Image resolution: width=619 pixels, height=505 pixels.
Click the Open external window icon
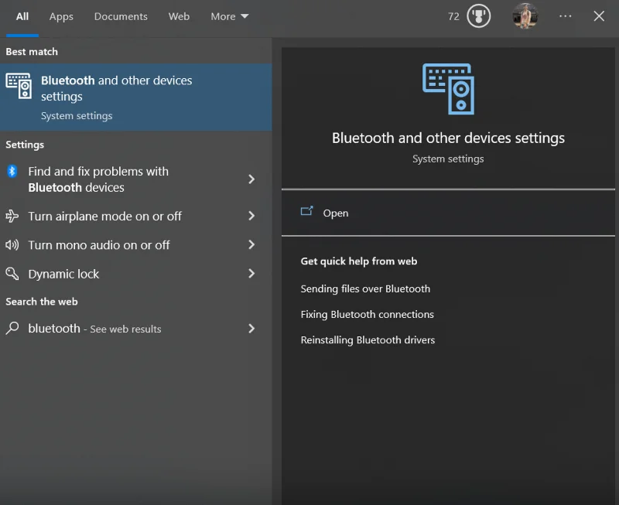click(x=306, y=211)
